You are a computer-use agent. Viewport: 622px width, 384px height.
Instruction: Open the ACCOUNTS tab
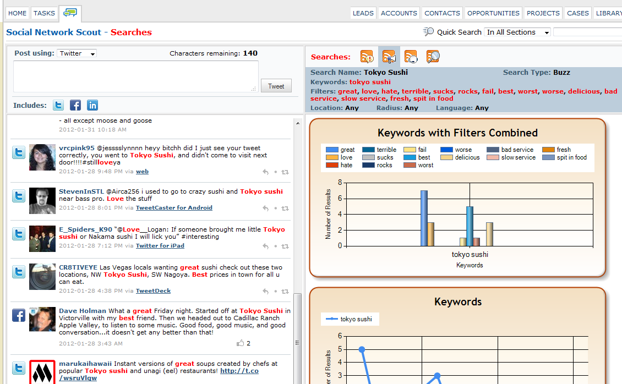(x=399, y=13)
